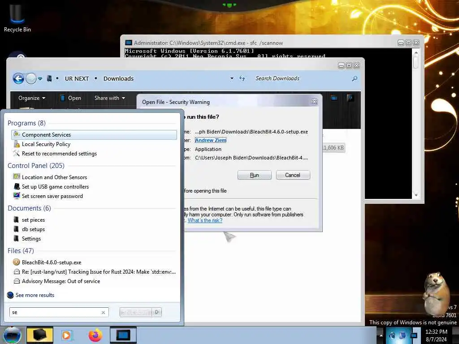Click the network icon in system tray
This screenshot has width=459, height=344.
click(414, 335)
